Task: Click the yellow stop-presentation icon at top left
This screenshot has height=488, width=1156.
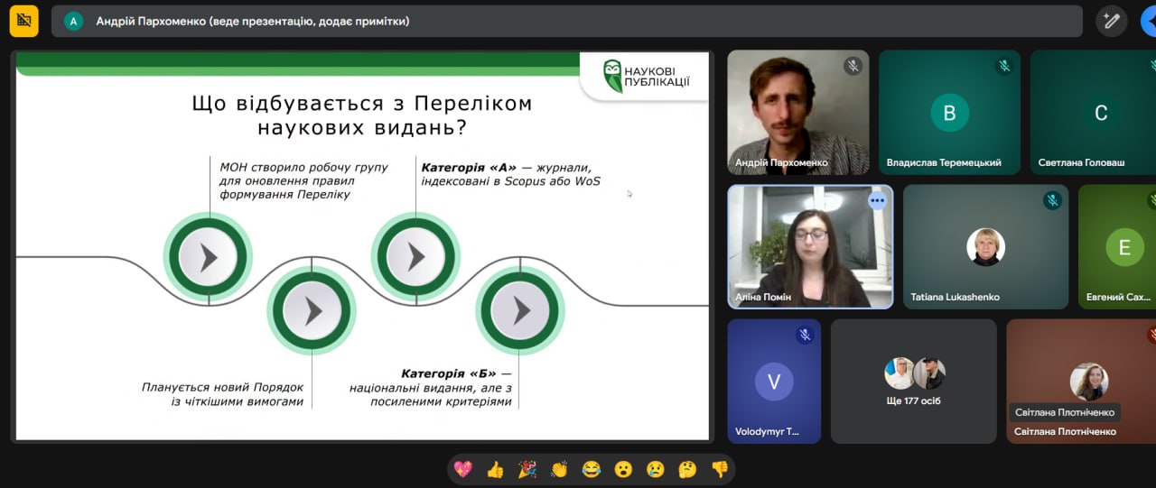Action: pyautogui.click(x=24, y=21)
